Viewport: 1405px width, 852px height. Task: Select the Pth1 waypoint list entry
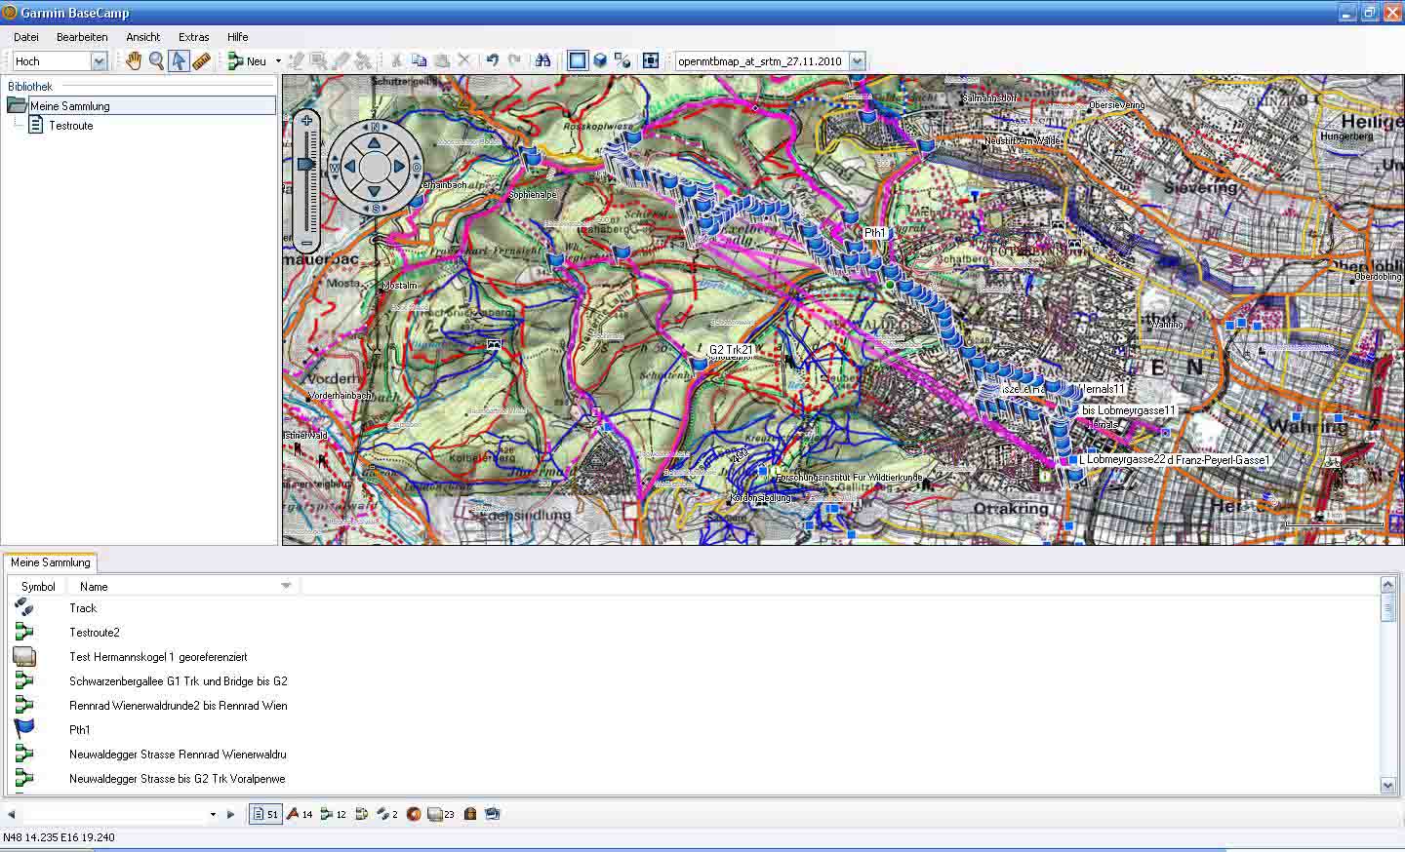(80, 730)
